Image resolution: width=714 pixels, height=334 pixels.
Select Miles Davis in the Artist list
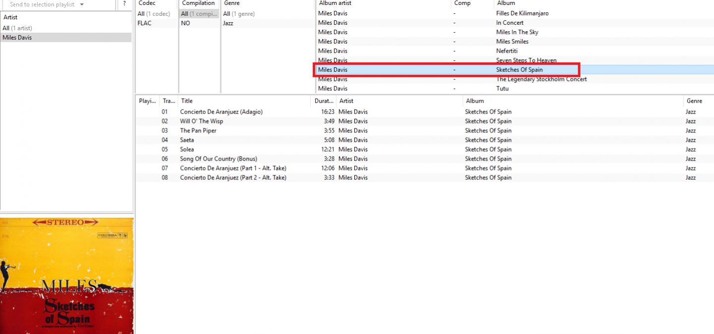pyautogui.click(x=17, y=38)
